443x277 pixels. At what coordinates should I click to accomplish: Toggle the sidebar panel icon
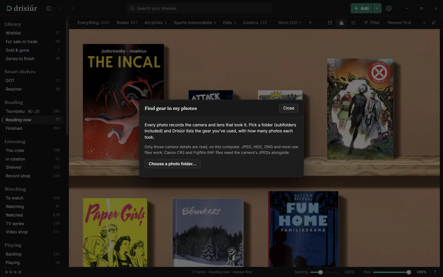[x=49, y=9]
